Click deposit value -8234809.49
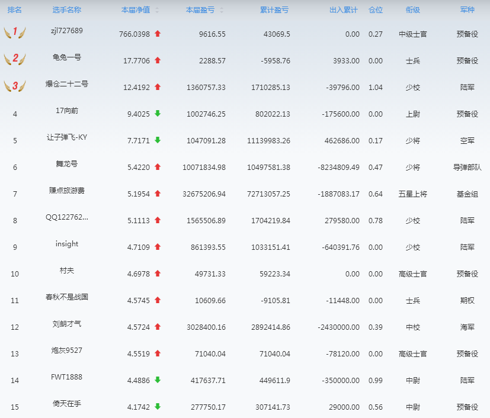 pos(338,168)
